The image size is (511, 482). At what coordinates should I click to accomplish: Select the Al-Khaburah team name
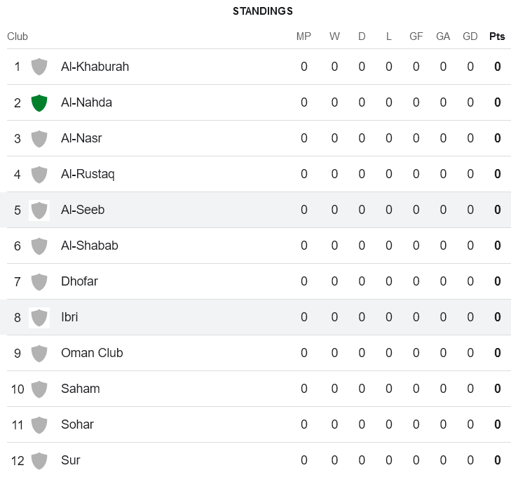95,67
